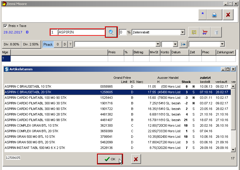Viewport: 240px width, 170px height.
Task: Click the Demi Moore window app icon
Action: coord(4,4)
